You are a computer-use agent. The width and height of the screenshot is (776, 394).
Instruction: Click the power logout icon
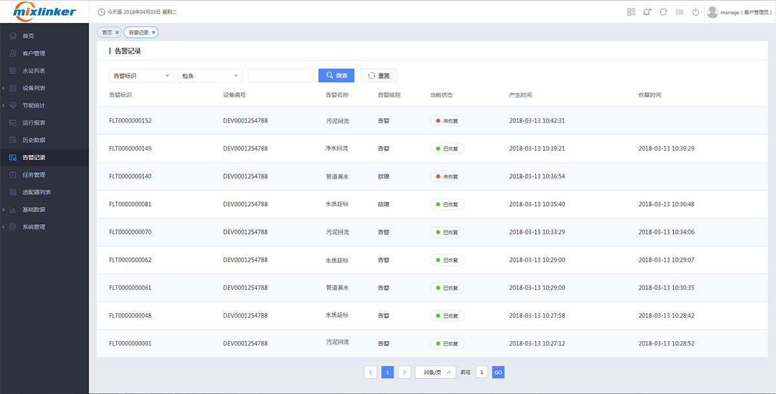click(695, 12)
